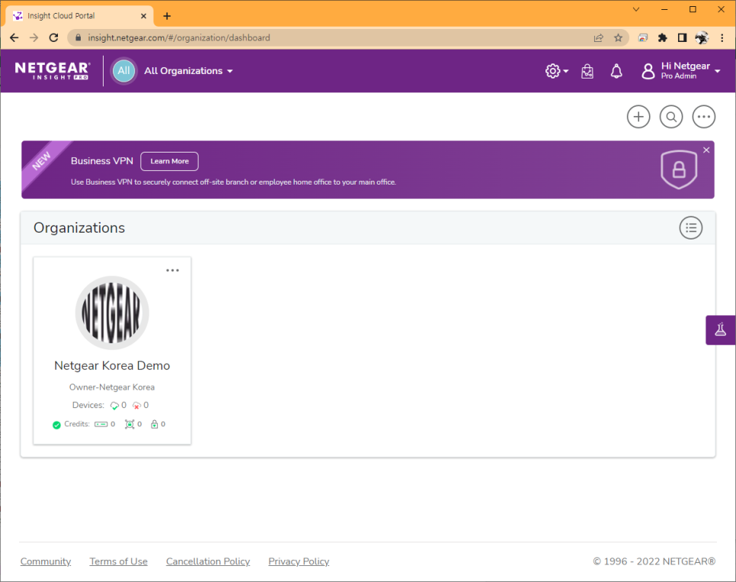Open the Terms of Use link
The height and width of the screenshot is (582, 736).
click(x=118, y=561)
